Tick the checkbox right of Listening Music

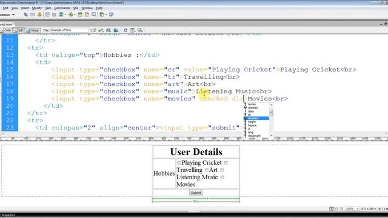pos(222,177)
